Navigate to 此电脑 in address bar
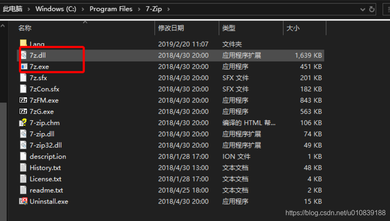This screenshot has width=390, height=221. point(12,9)
